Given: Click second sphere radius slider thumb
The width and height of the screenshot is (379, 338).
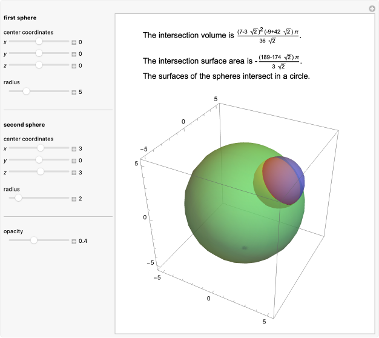Looking at the screenshot, I should pos(18,198).
